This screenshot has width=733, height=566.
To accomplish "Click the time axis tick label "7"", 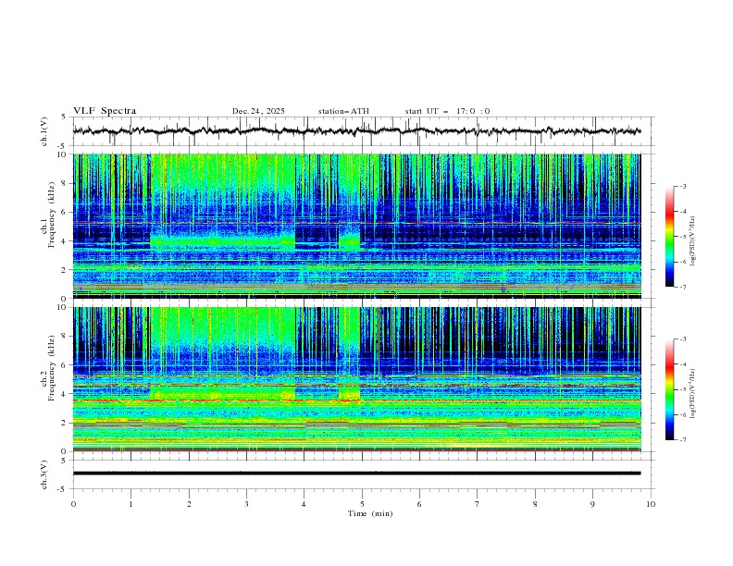I will click(x=478, y=504).
